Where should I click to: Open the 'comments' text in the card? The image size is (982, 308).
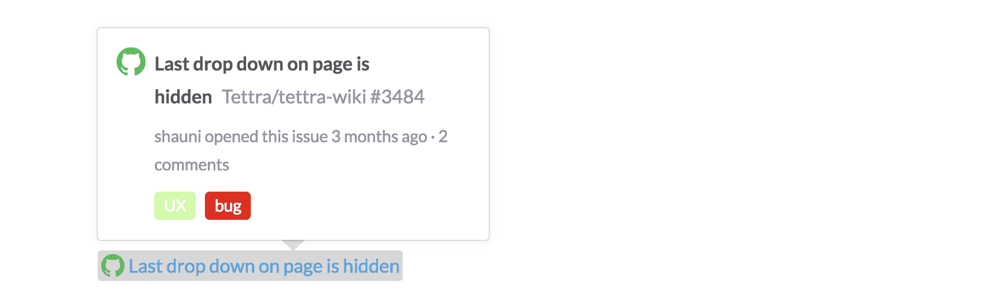tap(191, 165)
